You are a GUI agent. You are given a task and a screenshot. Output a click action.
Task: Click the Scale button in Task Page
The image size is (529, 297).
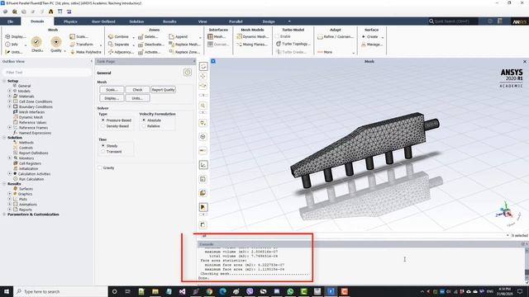click(112, 90)
